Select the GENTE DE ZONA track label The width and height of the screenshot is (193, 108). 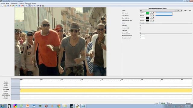(x=6, y=95)
